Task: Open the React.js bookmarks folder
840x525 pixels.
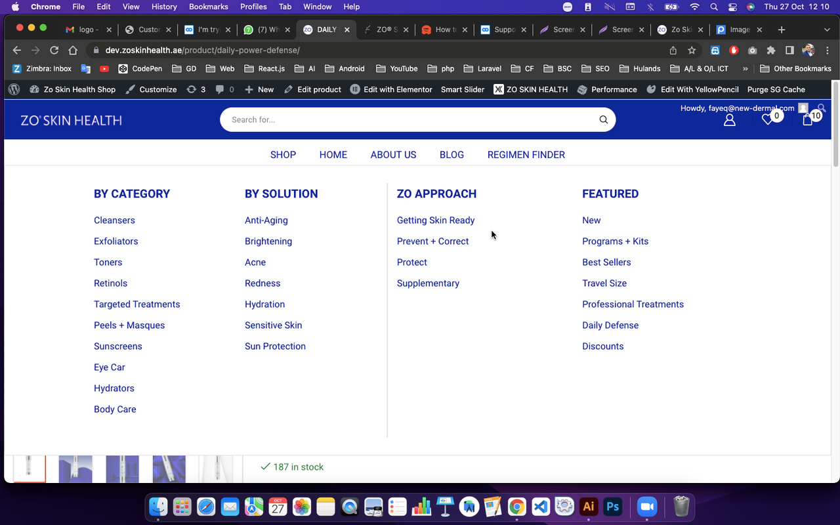Action: (264, 68)
